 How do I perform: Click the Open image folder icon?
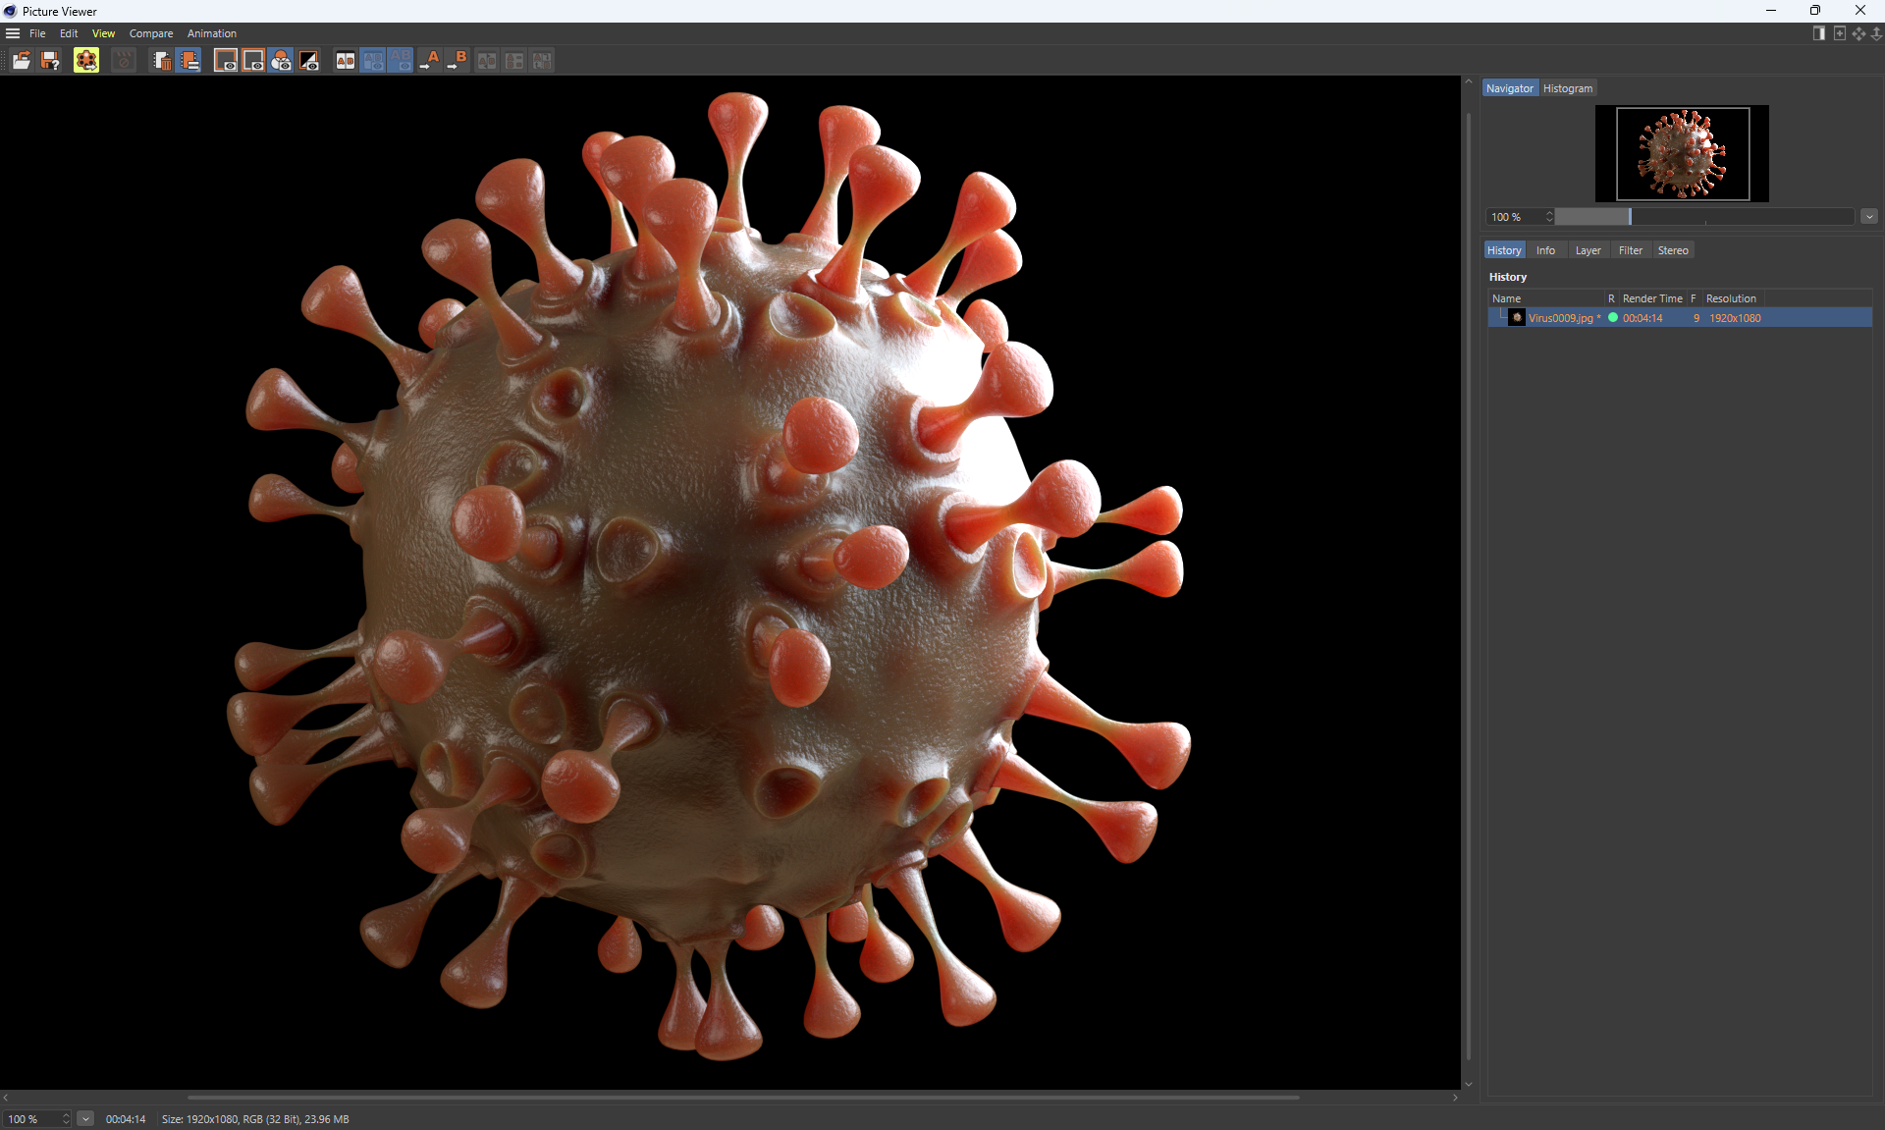21,61
